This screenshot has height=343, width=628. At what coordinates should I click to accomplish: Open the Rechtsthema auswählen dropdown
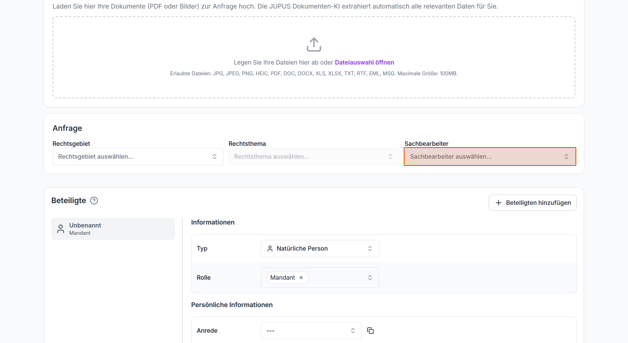click(x=314, y=157)
